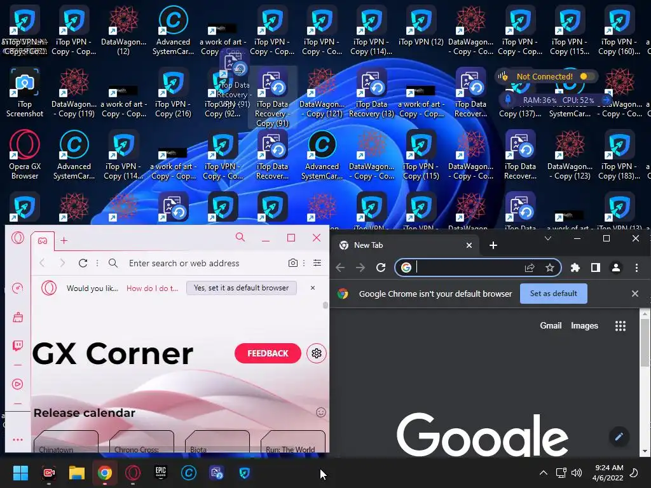Toggle Chrome side panel

click(595, 268)
